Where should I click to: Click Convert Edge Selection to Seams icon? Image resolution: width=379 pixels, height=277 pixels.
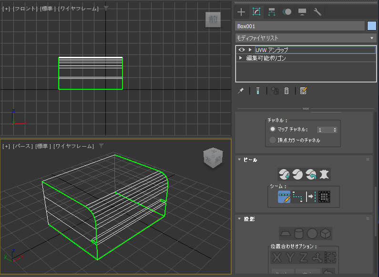pos(311,197)
